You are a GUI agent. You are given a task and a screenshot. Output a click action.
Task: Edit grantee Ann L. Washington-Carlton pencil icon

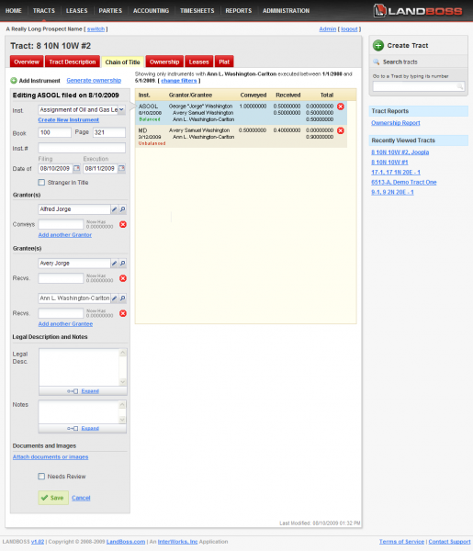click(x=114, y=298)
